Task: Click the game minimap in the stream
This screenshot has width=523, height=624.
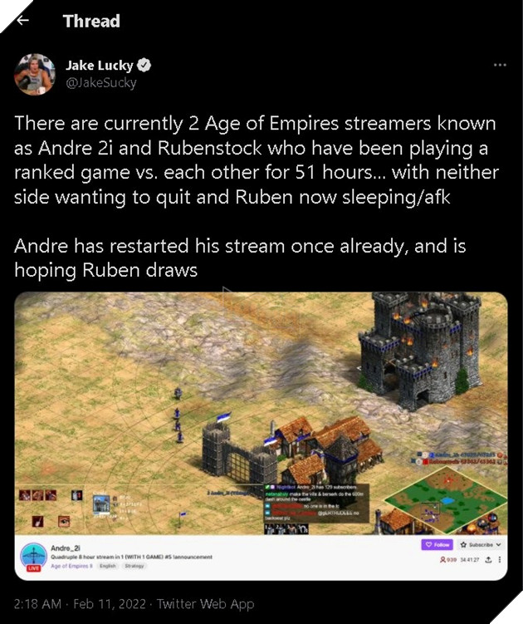Action: (x=445, y=499)
